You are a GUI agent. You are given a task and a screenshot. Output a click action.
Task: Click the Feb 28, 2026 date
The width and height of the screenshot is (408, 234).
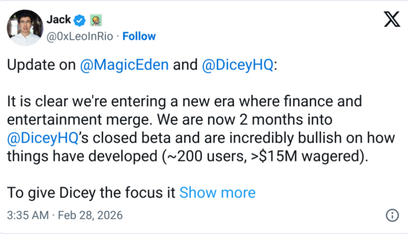[91, 215]
